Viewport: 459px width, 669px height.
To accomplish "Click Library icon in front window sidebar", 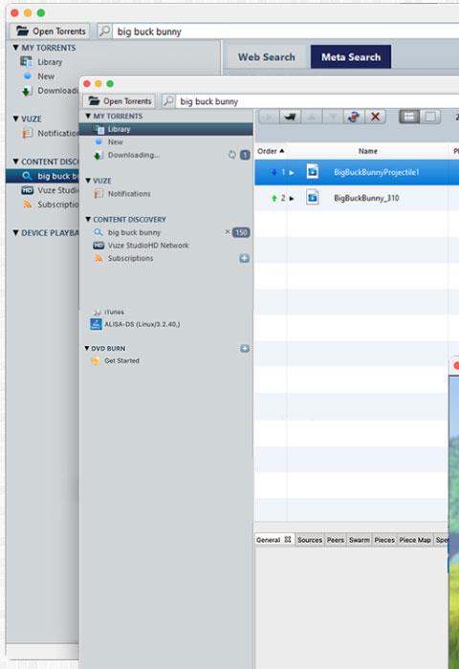I will point(99,129).
